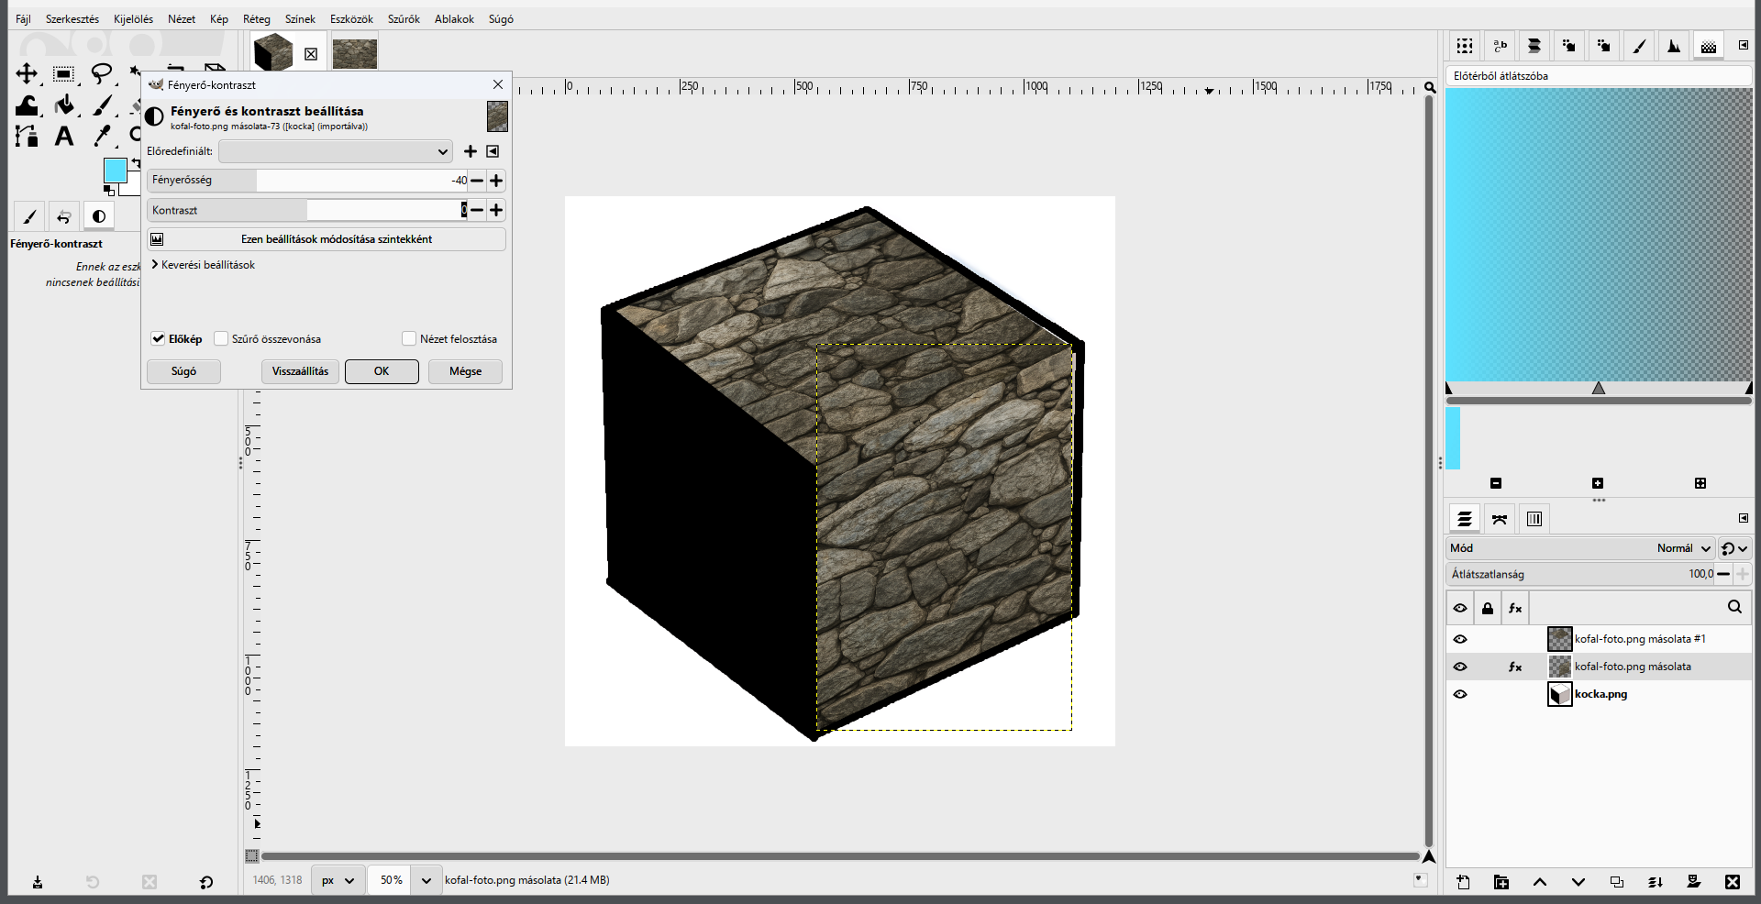Create a new layer

[1463, 882]
